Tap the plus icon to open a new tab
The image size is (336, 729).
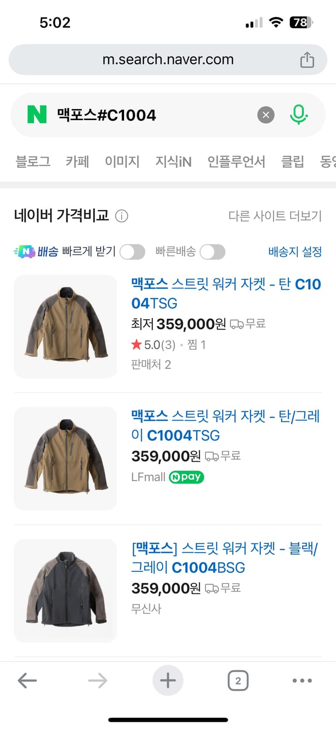click(168, 680)
